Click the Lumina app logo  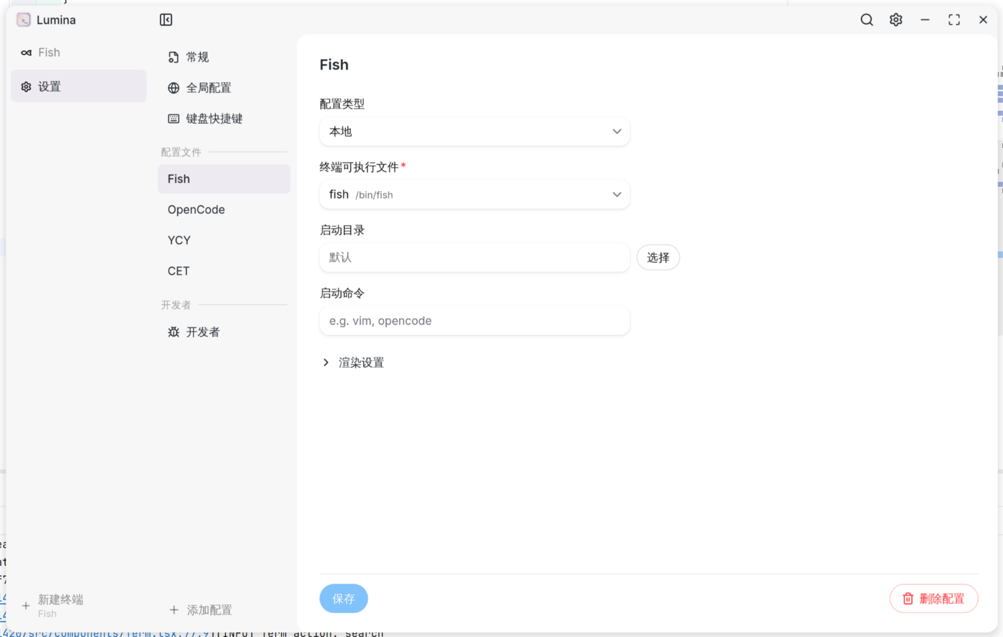click(x=24, y=19)
